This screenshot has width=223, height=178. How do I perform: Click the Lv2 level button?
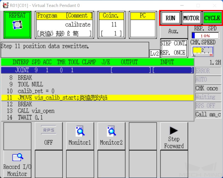coord(155,54)
